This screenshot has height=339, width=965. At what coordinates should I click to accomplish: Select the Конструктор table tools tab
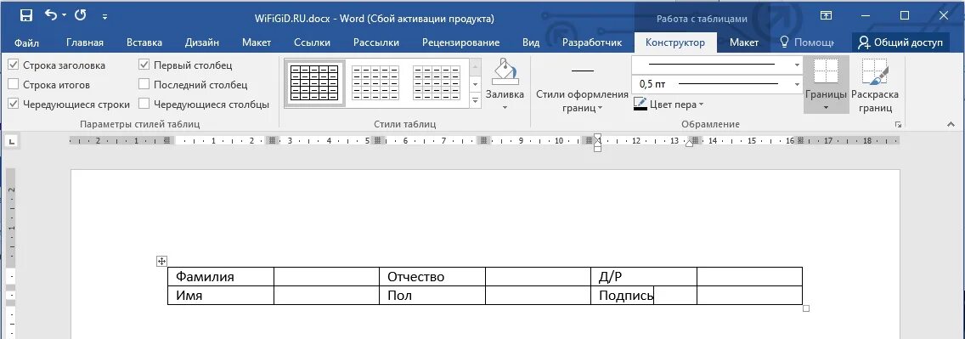click(675, 42)
